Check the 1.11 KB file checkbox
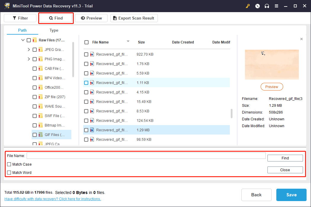Viewport: 311px width, 207px height. pos(86,83)
